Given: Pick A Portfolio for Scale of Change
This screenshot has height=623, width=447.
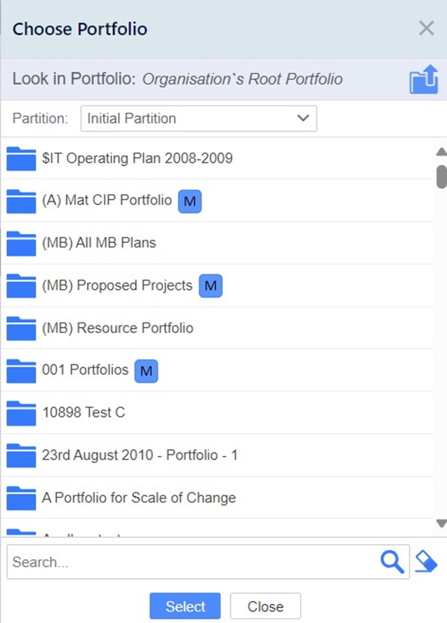Looking at the screenshot, I should [216, 498].
